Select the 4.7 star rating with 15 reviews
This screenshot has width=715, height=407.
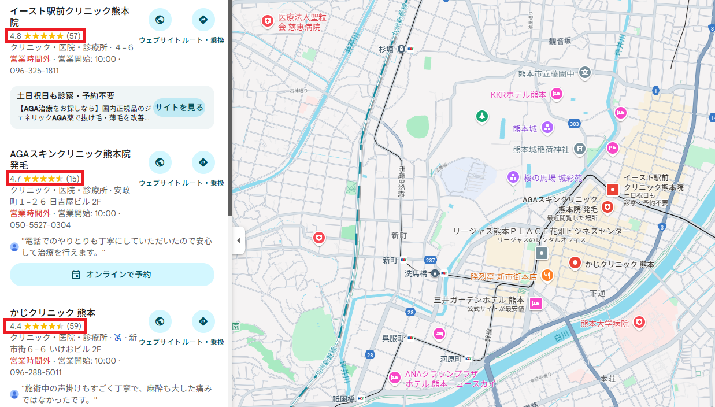coord(45,178)
